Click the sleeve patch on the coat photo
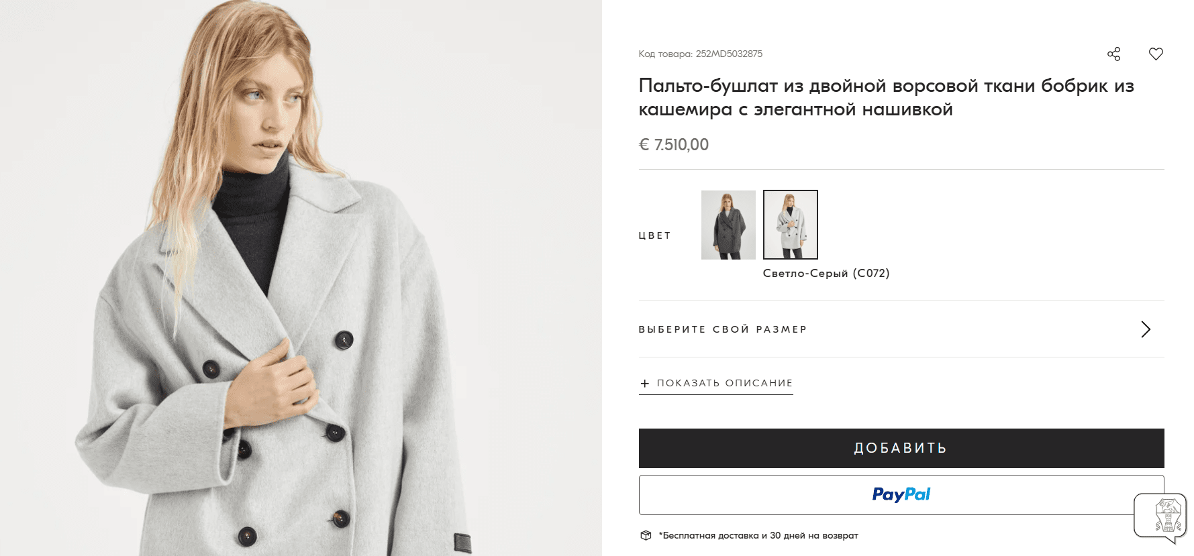Viewport: 1194px width, 556px height. click(x=462, y=542)
